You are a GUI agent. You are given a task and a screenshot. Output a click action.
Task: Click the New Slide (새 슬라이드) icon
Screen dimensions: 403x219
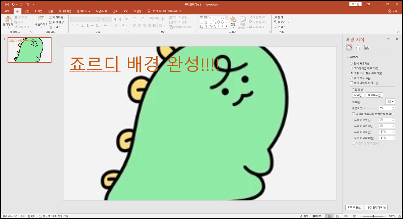41,19
